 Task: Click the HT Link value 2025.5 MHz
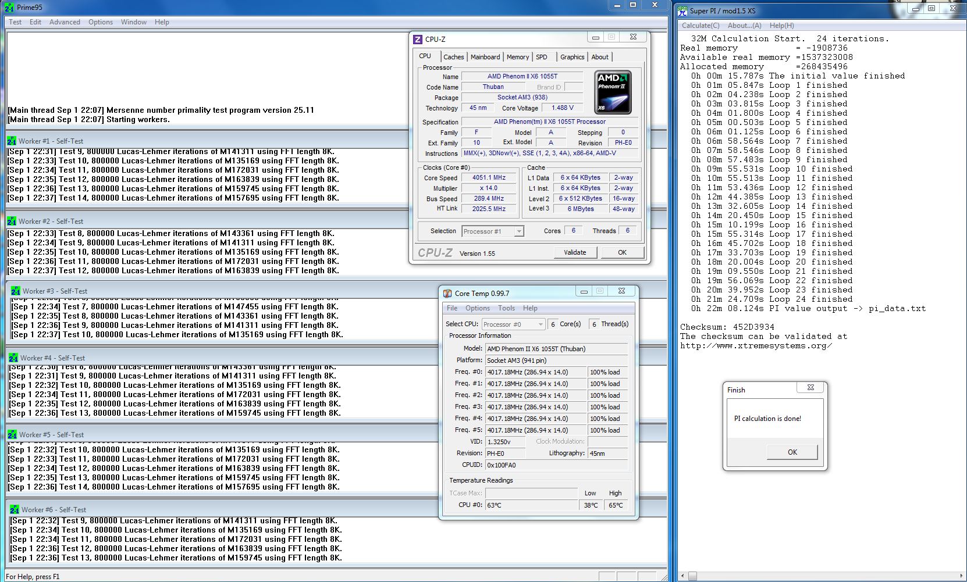pyautogui.click(x=489, y=209)
